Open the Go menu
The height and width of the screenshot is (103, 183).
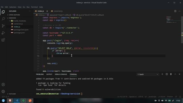coord(24,7)
